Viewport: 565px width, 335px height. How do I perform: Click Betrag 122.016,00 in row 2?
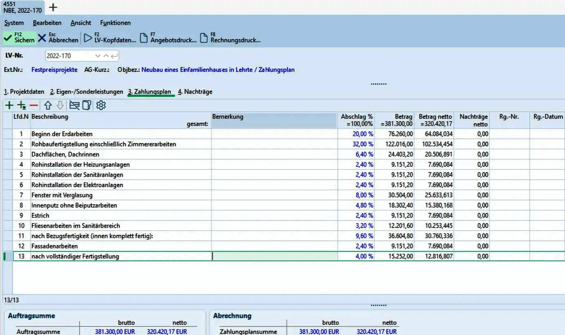click(x=399, y=144)
